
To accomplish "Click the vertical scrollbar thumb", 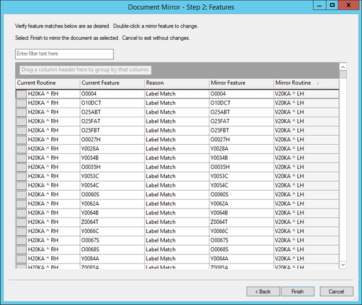I will 343,75.
